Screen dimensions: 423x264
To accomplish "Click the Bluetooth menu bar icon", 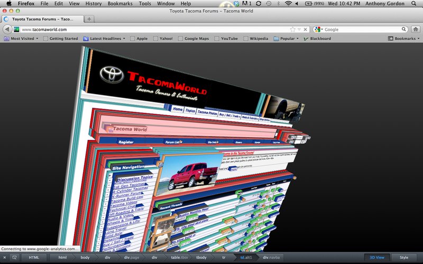I will tap(279, 4).
